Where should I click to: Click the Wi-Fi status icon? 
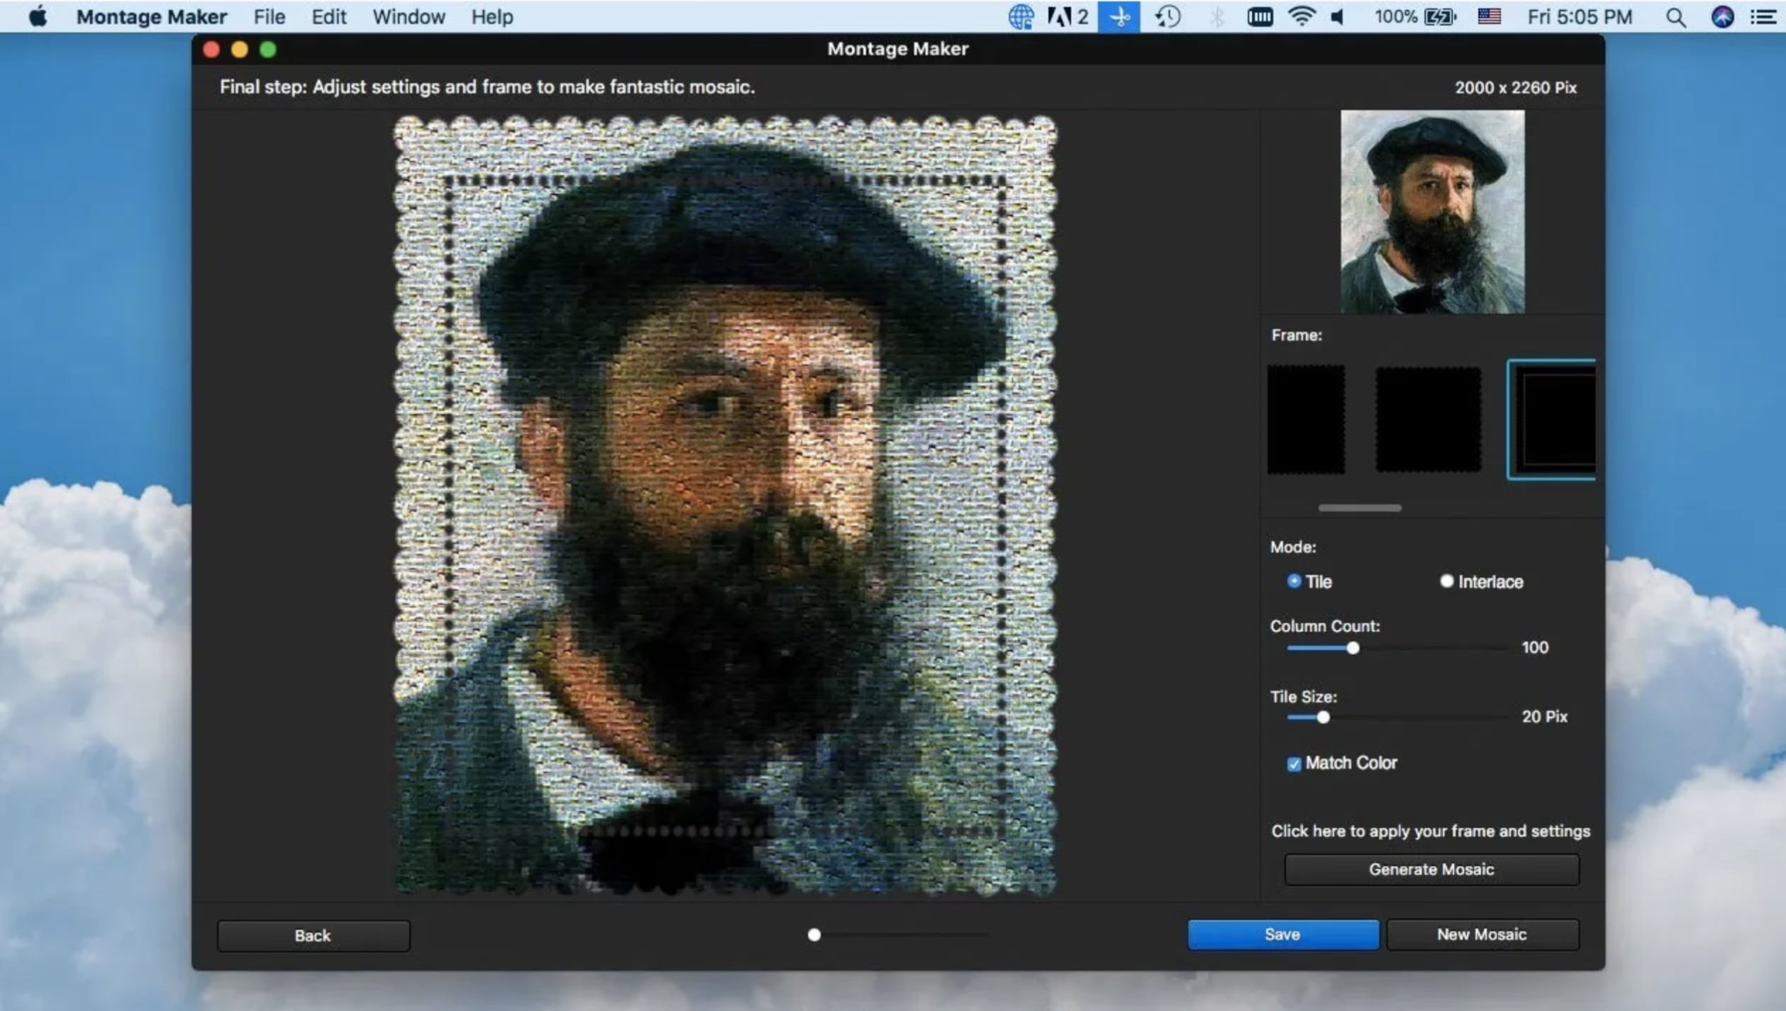pyautogui.click(x=1301, y=16)
